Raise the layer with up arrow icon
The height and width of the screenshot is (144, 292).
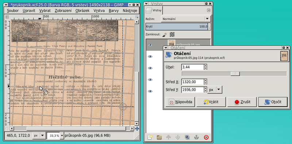point(168,137)
